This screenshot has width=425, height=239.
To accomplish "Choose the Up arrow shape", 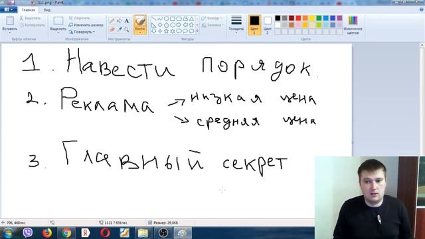I will click(x=191, y=25).
